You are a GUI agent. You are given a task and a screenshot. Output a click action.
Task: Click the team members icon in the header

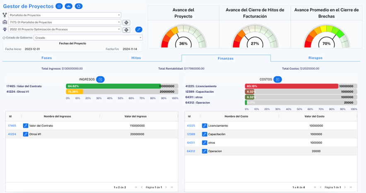(69, 6)
